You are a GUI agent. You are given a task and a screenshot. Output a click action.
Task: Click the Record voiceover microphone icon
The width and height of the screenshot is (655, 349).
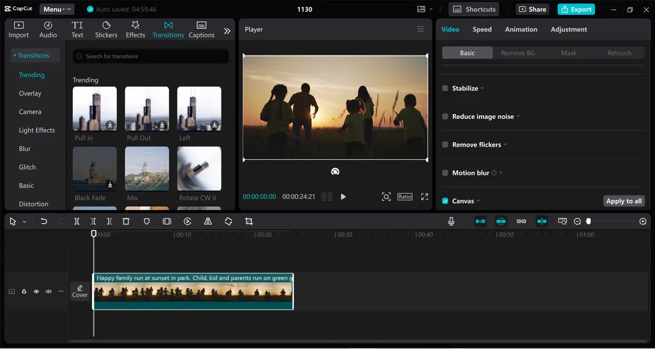451,221
